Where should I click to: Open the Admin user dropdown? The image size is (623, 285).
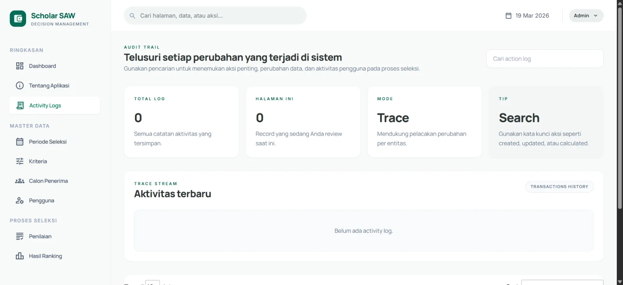click(586, 16)
